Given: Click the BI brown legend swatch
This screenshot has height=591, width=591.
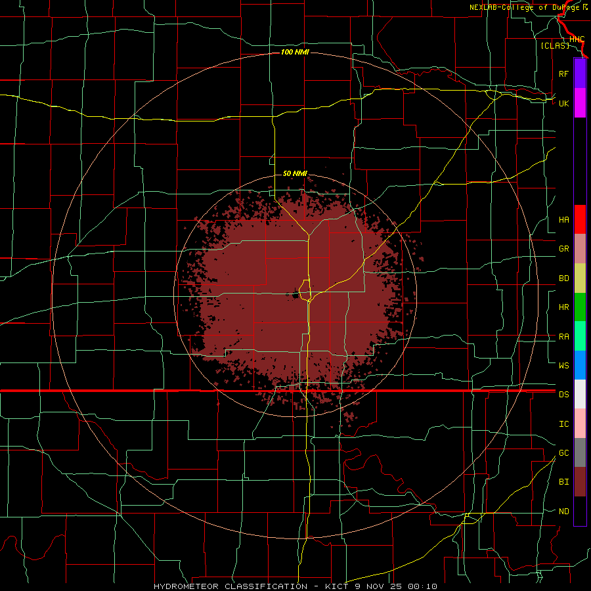Looking at the screenshot, I should point(580,482).
